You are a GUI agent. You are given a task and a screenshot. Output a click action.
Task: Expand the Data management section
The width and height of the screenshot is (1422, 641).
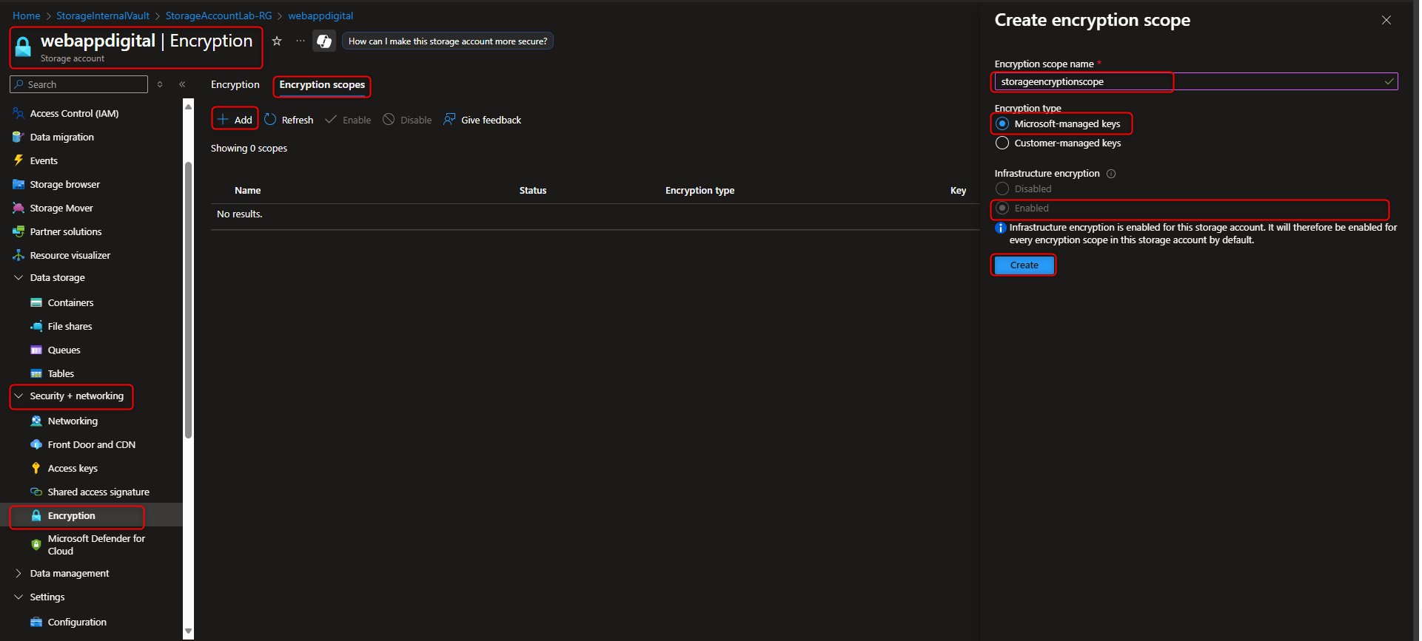click(19, 574)
